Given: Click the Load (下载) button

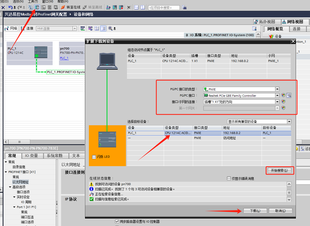Looking at the screenshot, I should point(255,211).
